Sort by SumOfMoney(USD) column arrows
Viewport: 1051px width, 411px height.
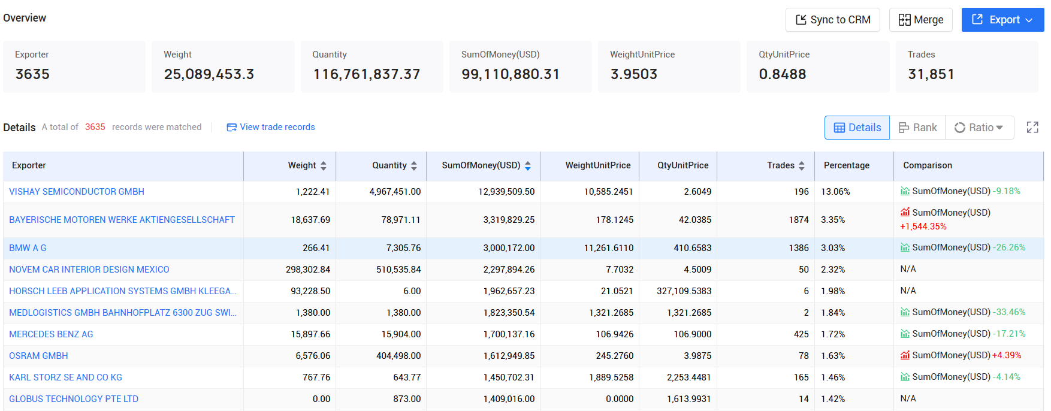(528, 166)
